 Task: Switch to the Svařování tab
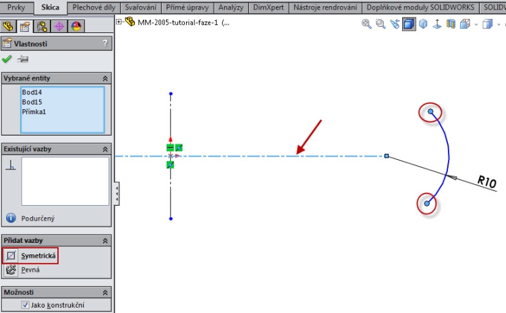141,7
